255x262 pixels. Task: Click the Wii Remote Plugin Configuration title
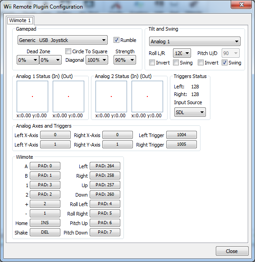(x=43, y=7)
